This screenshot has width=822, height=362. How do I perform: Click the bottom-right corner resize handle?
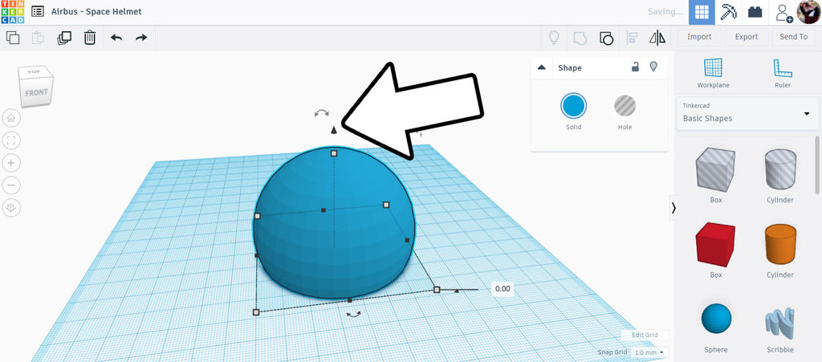tap(437, 289)
